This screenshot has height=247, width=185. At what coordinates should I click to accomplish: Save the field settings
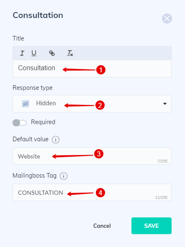point(152,226)
